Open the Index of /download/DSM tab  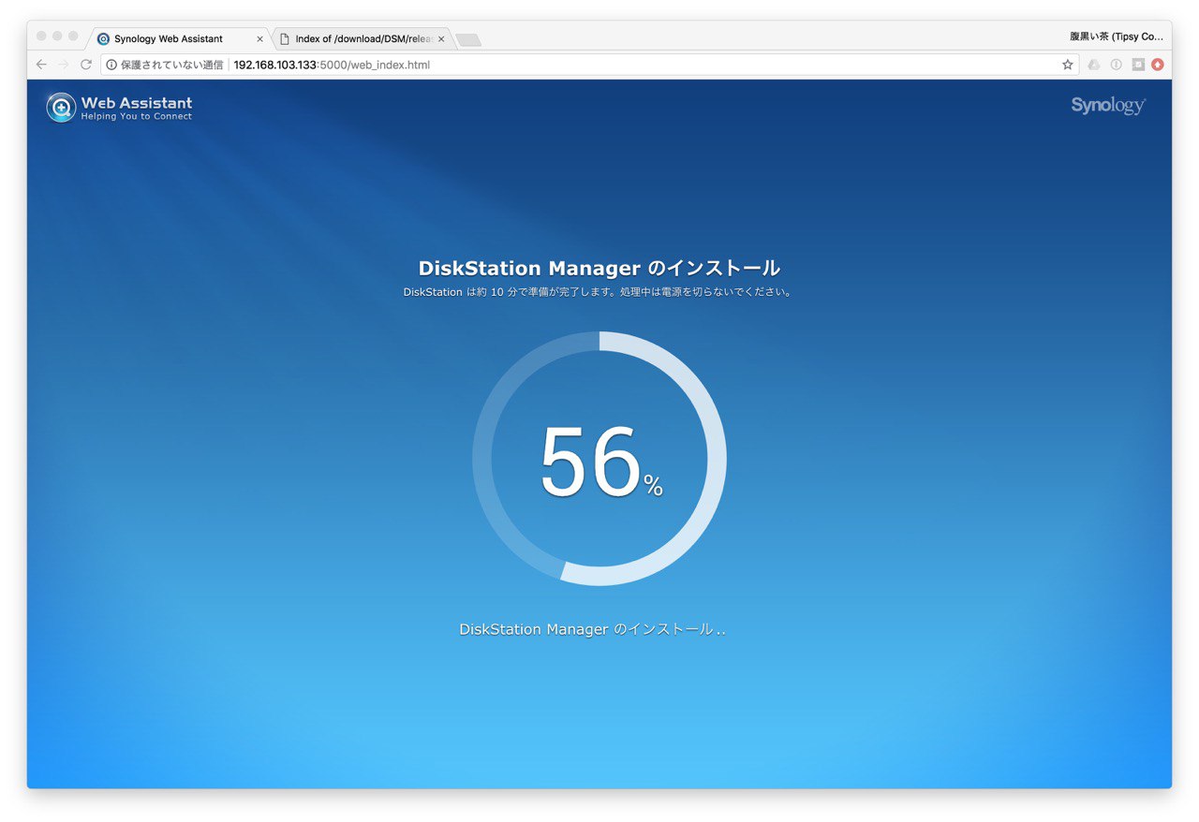362,38
